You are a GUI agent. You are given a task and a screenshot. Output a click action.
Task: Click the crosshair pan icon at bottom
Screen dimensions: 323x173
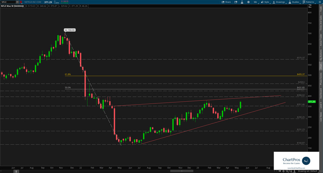tap(284, 171)
